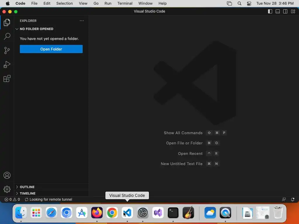The image size is (299, 224).
Task: Open the Help menu
Action: click(x=162, y=3)
